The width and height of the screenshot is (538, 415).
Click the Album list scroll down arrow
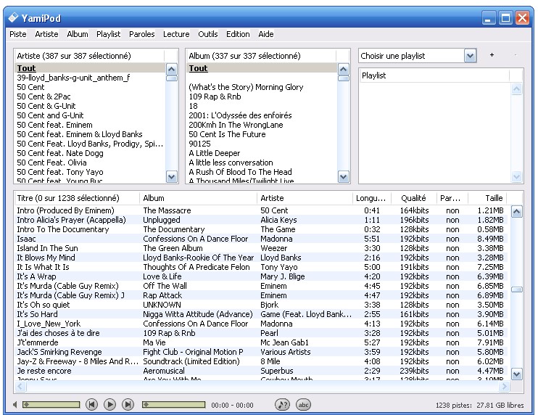coord(344,177)
